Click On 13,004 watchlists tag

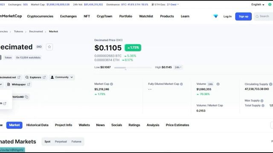(28, 57)
